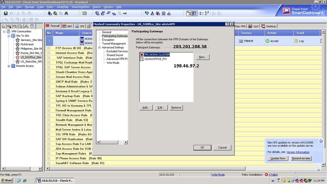
Task: Click the VPN Communities tab icon in object panel
Action: (x=32, y=26)
